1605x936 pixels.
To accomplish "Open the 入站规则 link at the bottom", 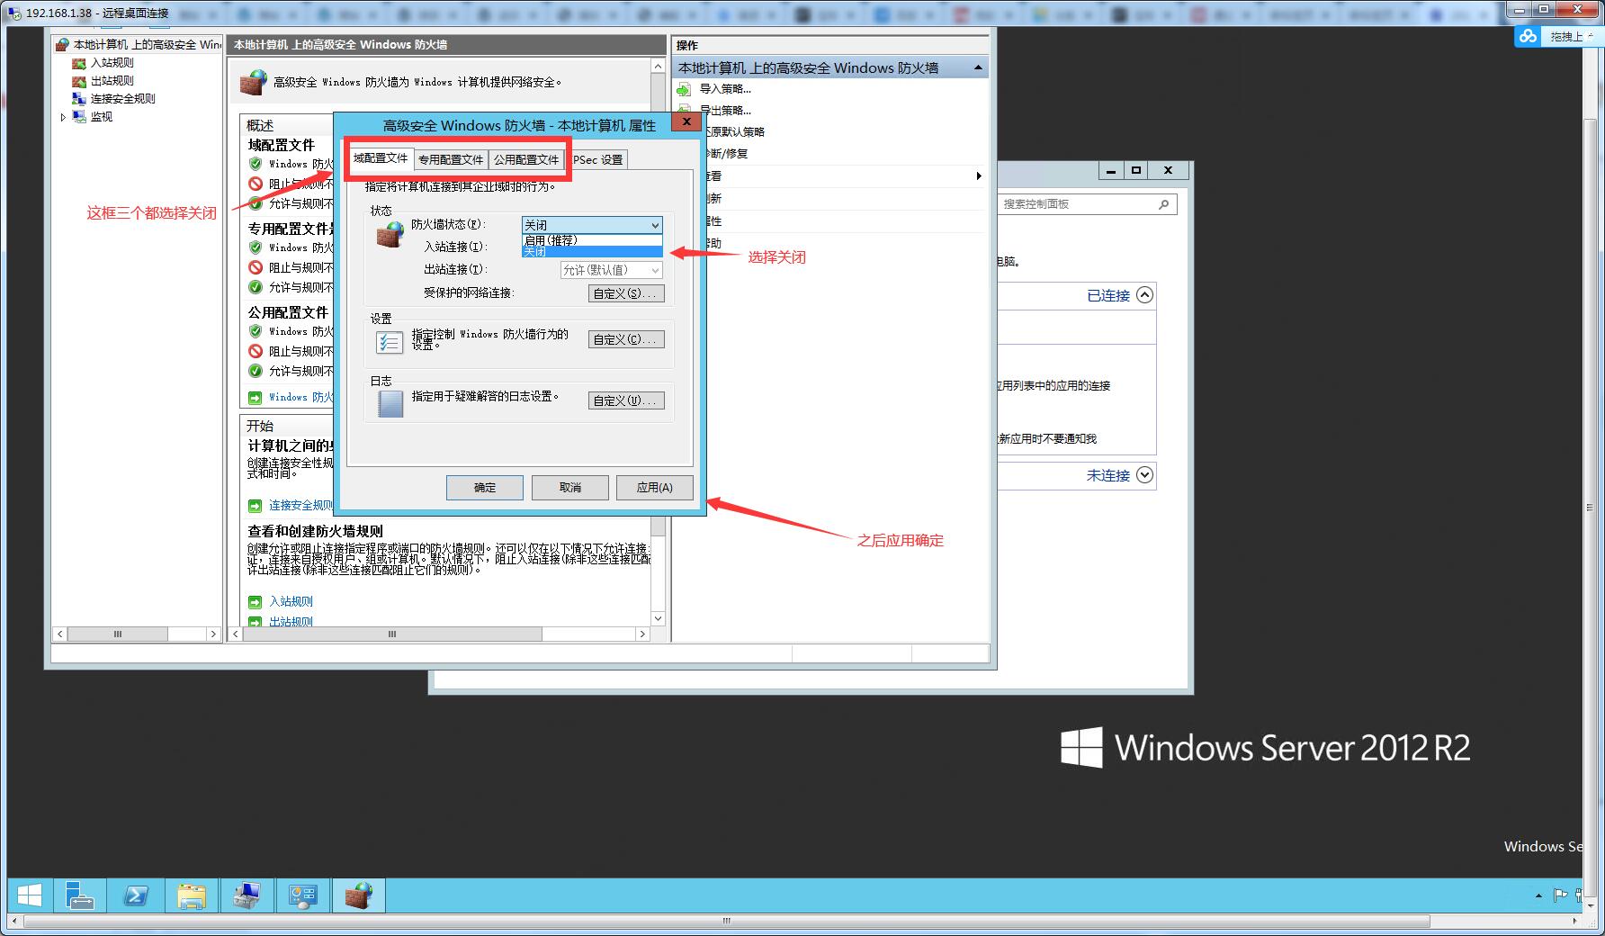I will (290, 601).
